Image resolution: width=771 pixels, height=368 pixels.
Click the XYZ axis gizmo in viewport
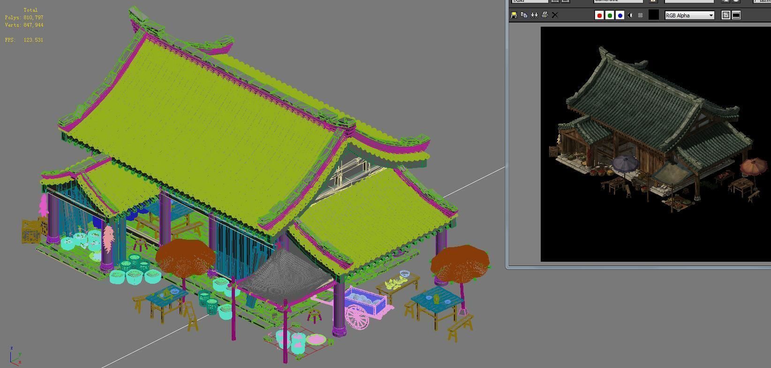coord(15,356)
